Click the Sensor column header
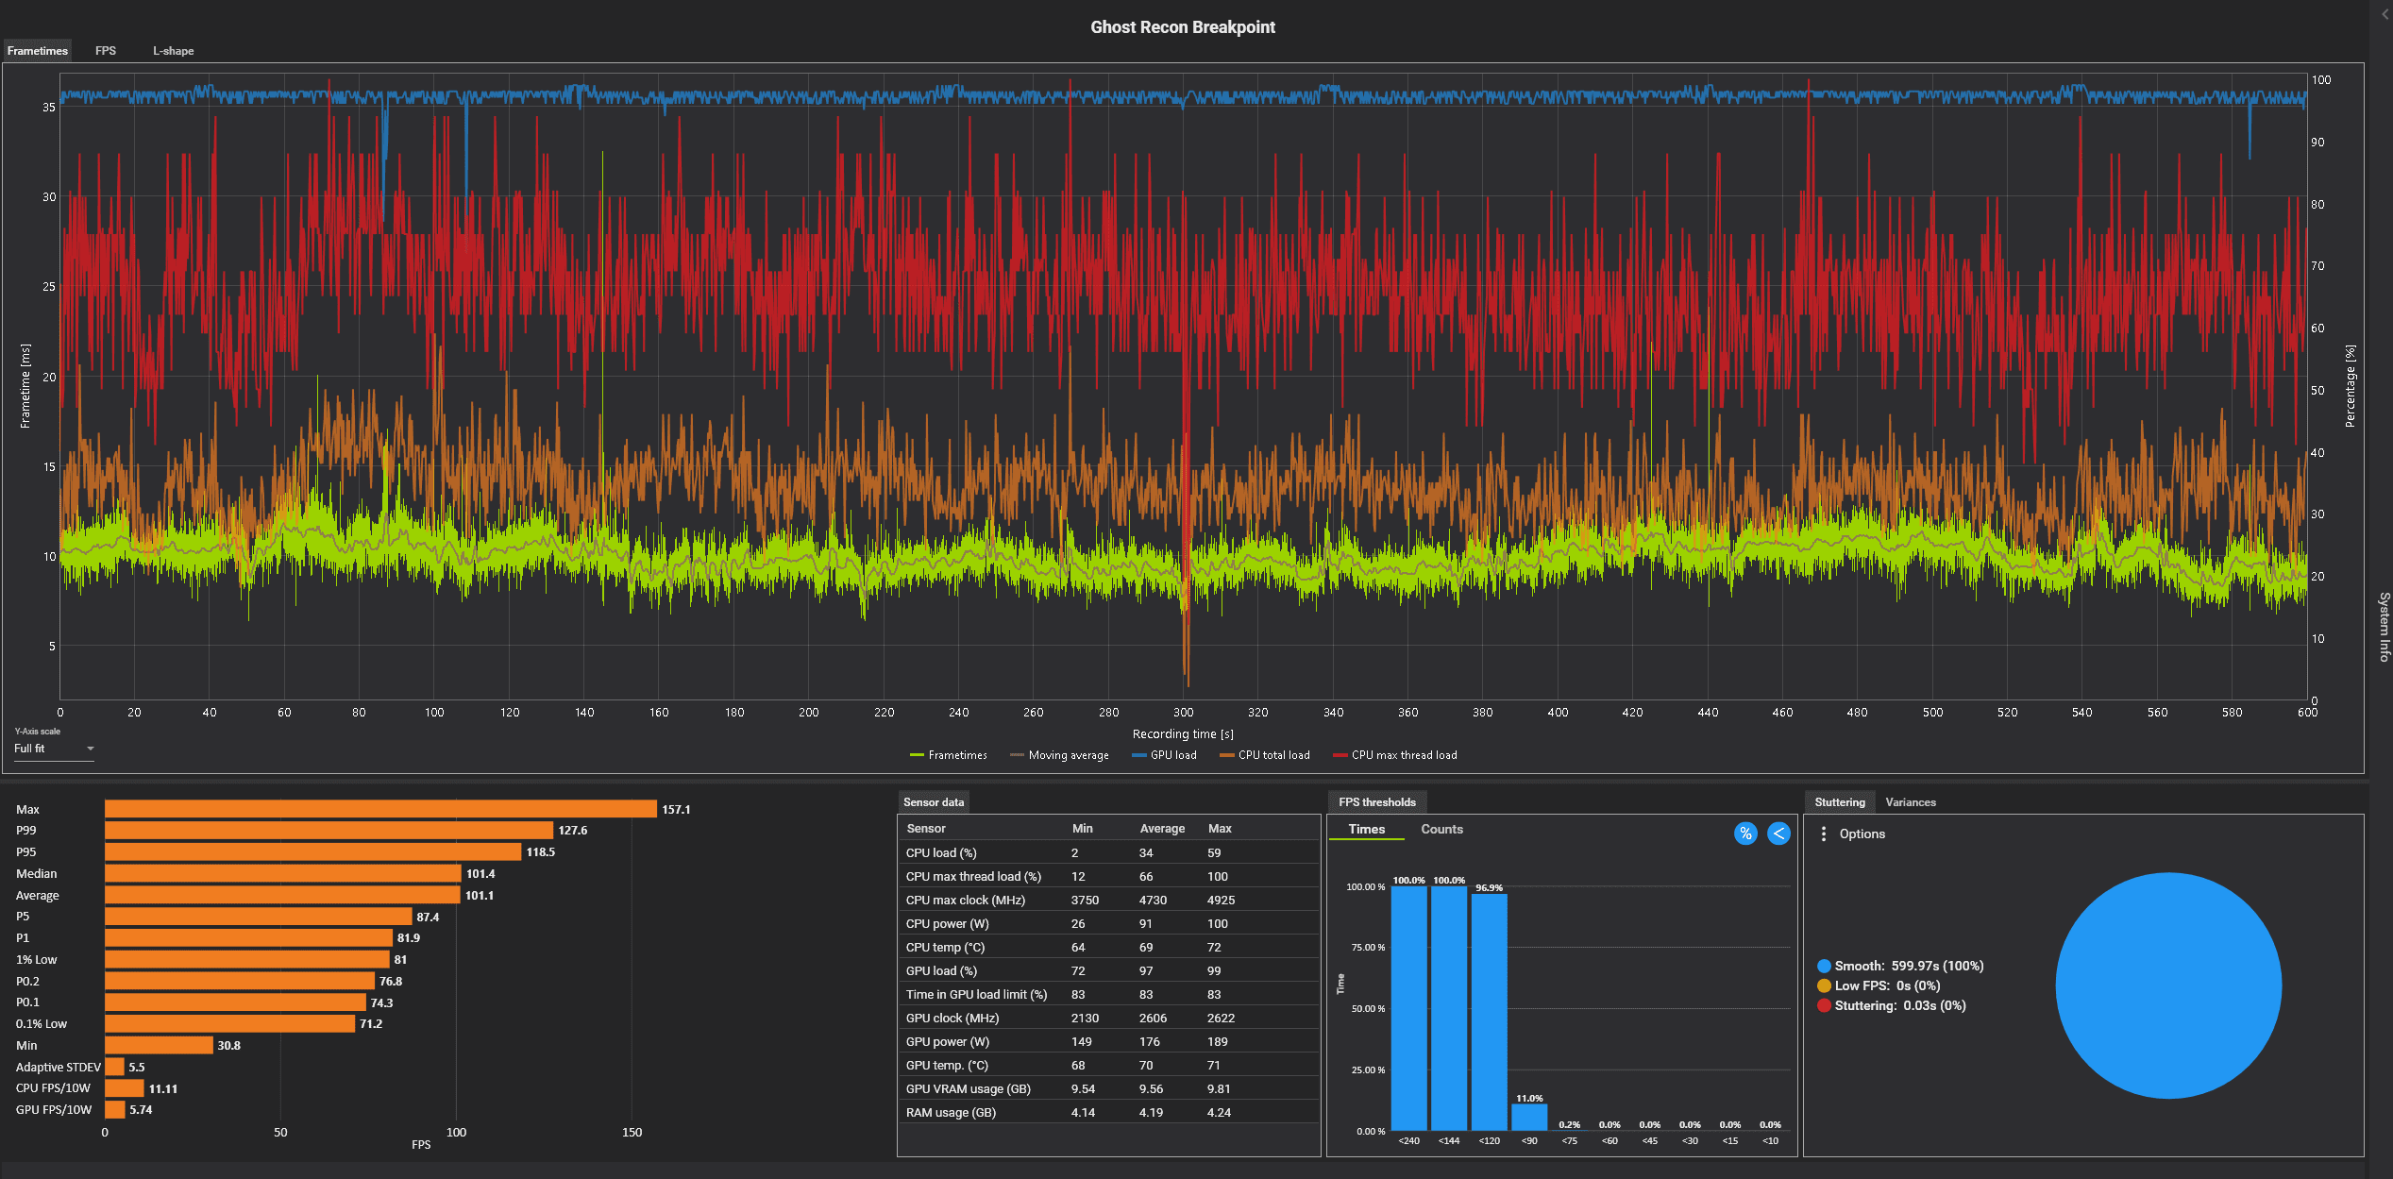 click(925, 828)
